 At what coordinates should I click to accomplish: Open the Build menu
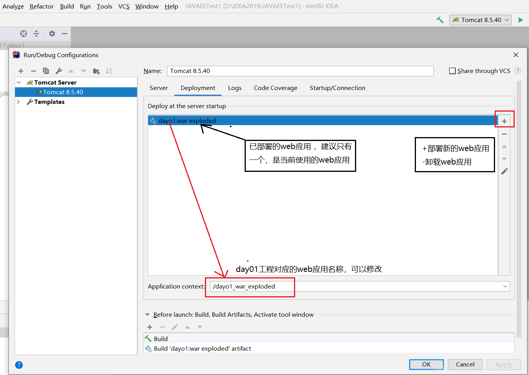(67, 6)
